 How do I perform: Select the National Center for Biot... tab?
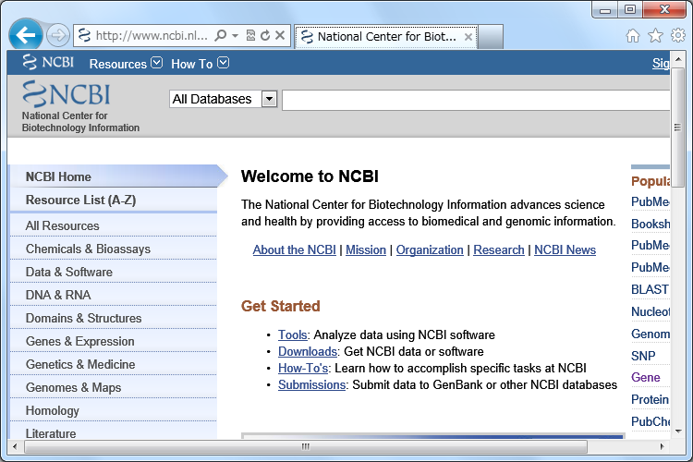coord(385,37)
